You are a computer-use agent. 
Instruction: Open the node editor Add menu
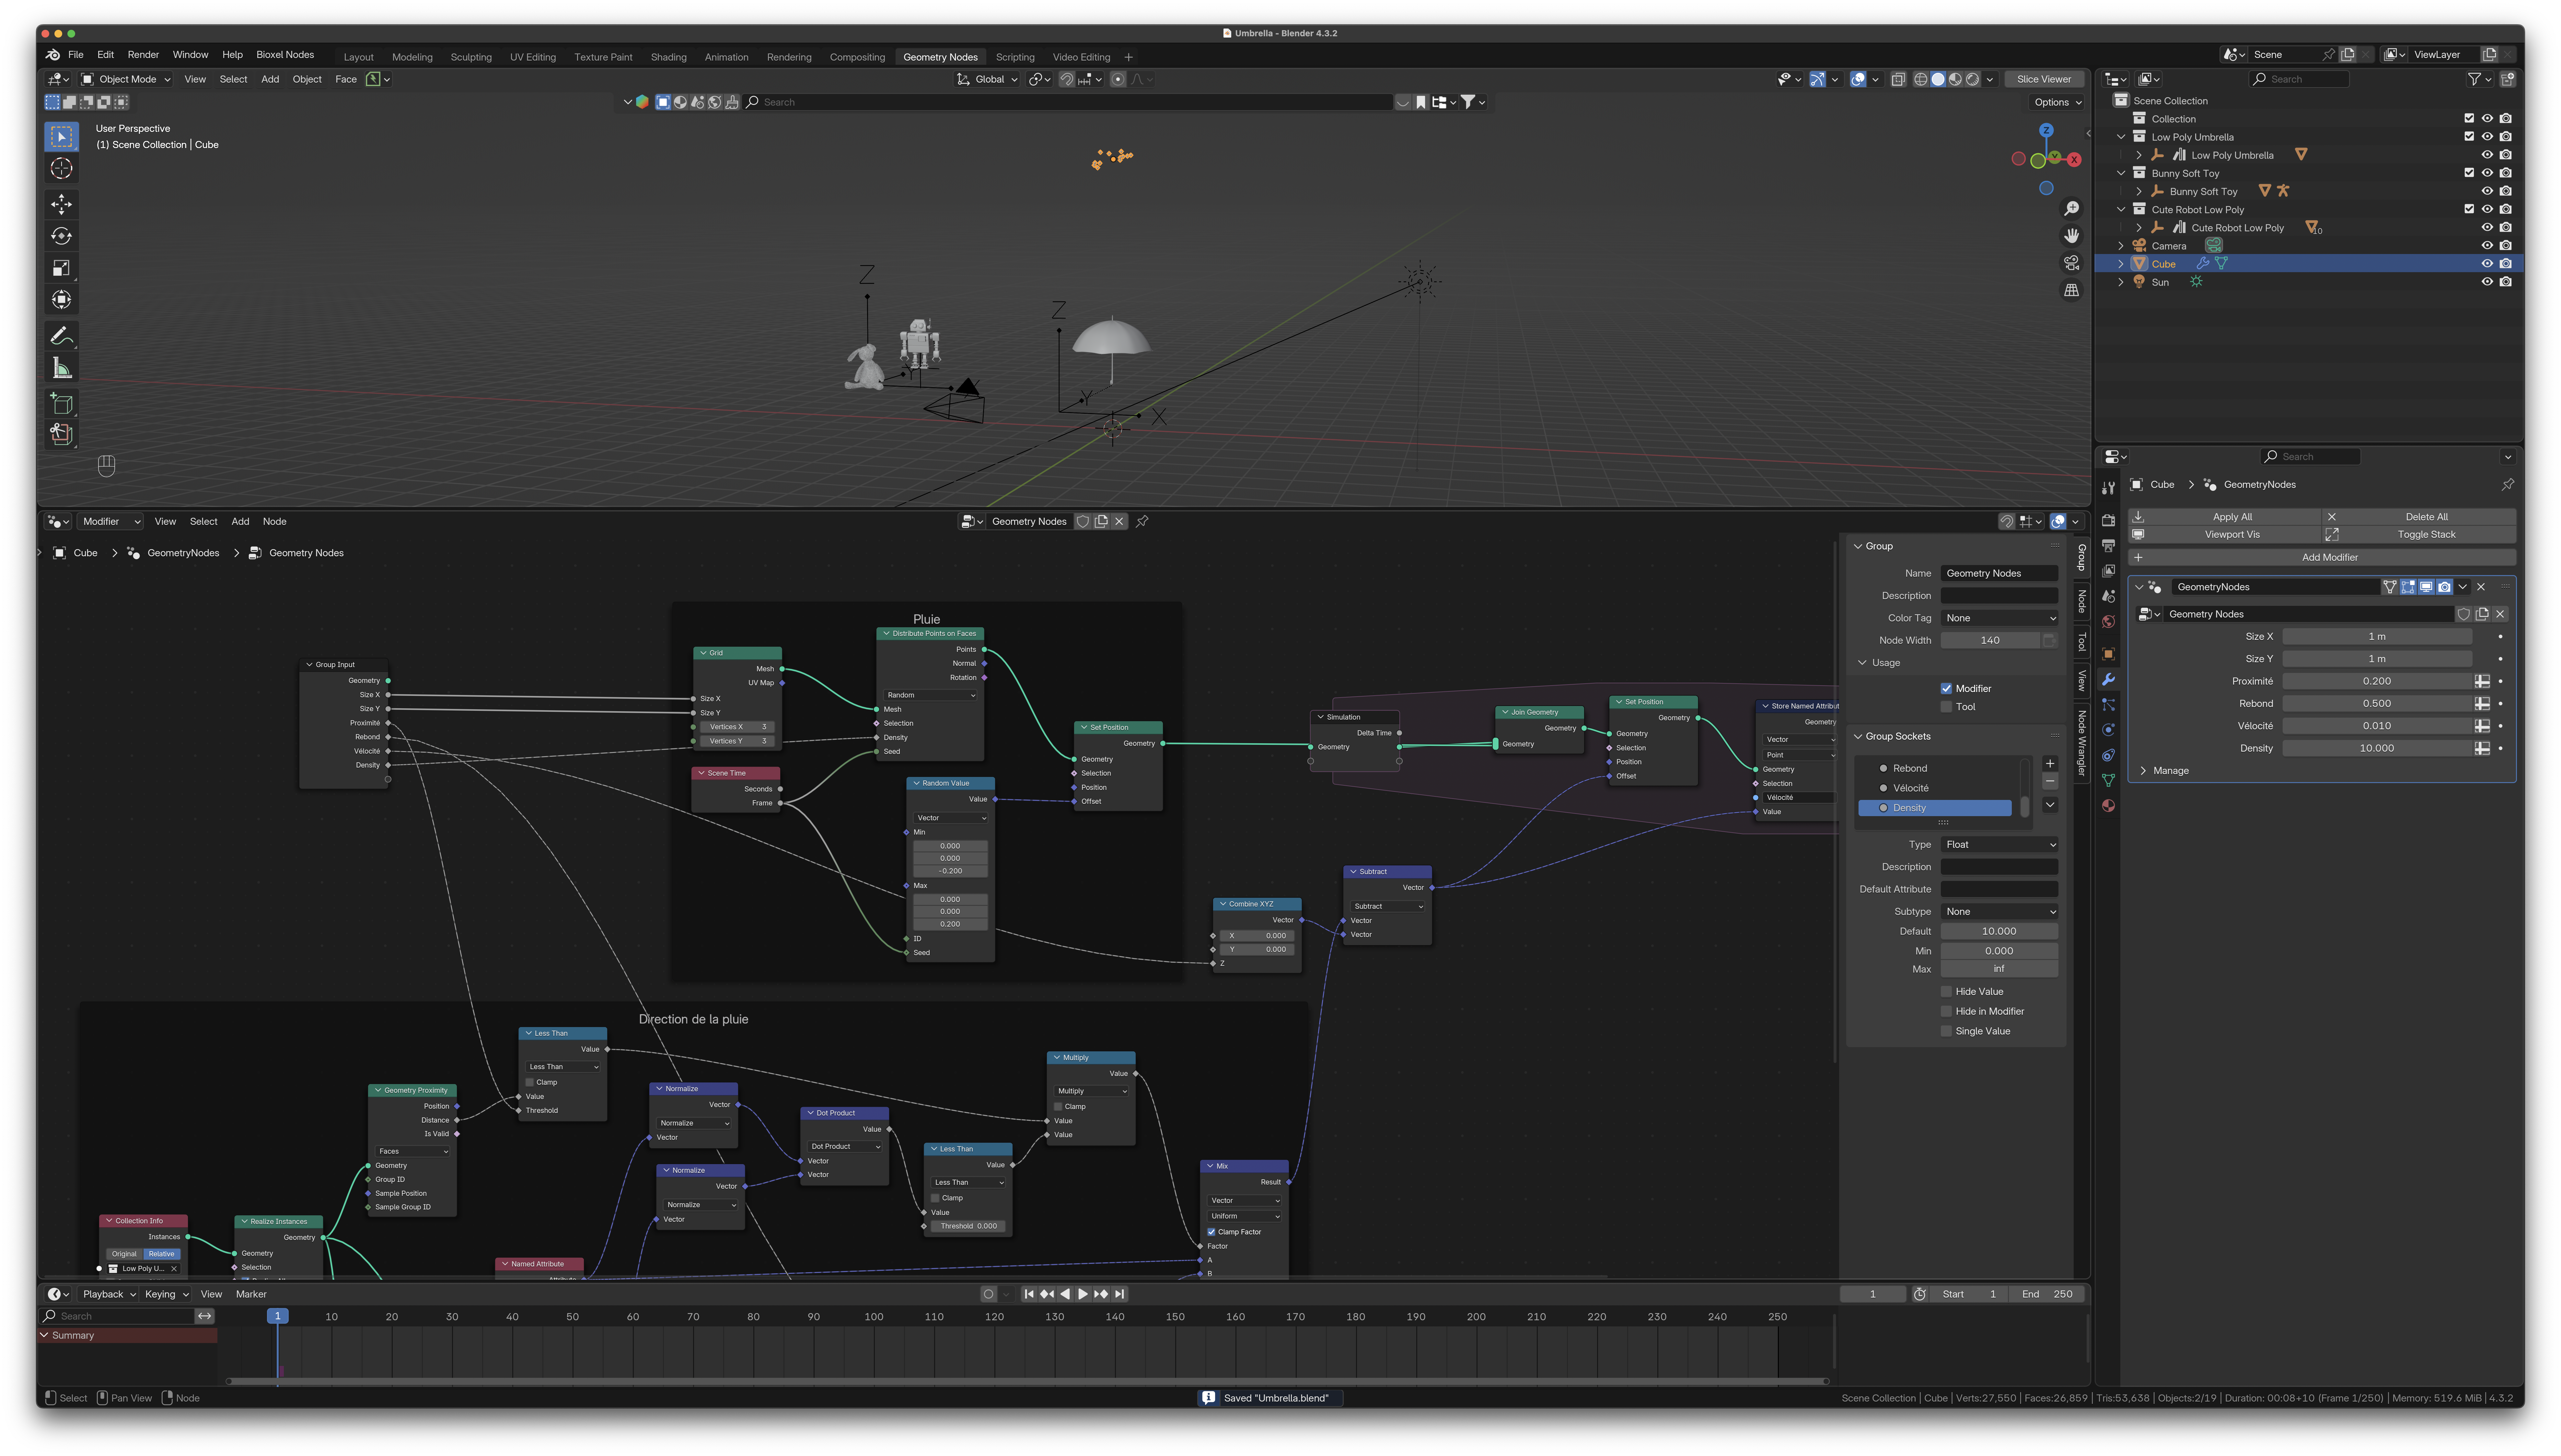(x=240, y=521)
